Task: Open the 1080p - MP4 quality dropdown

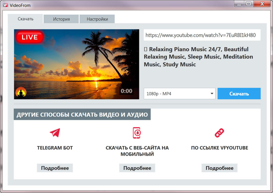Action: click(x=179, y=94)
